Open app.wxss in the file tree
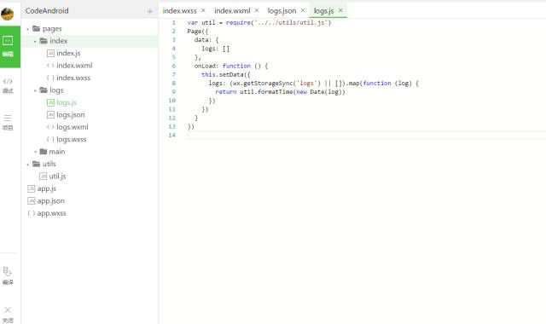This screenshot has width=546, height=324. [x=51, y=213]
